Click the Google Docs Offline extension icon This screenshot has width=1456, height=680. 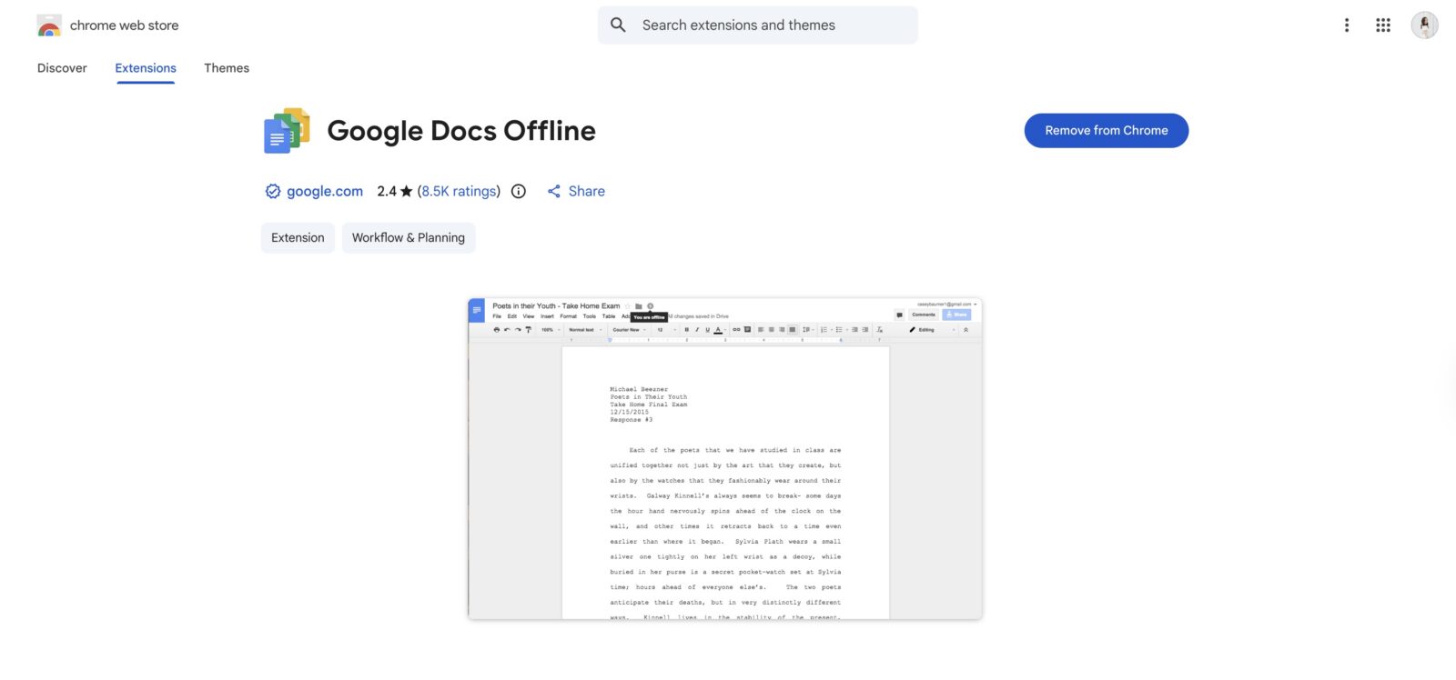[x=287, y=131]
